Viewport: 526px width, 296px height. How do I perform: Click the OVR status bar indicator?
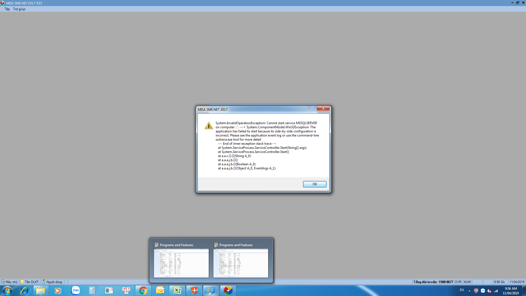click(x=458, y=282)
